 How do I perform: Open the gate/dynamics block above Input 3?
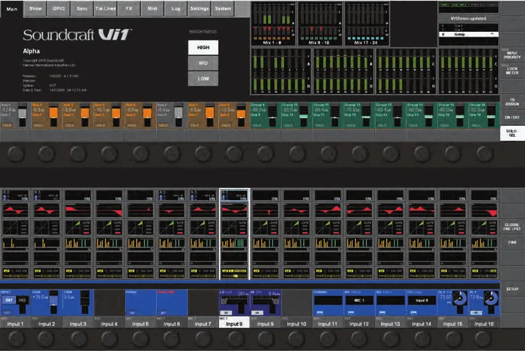pos(78,227)
